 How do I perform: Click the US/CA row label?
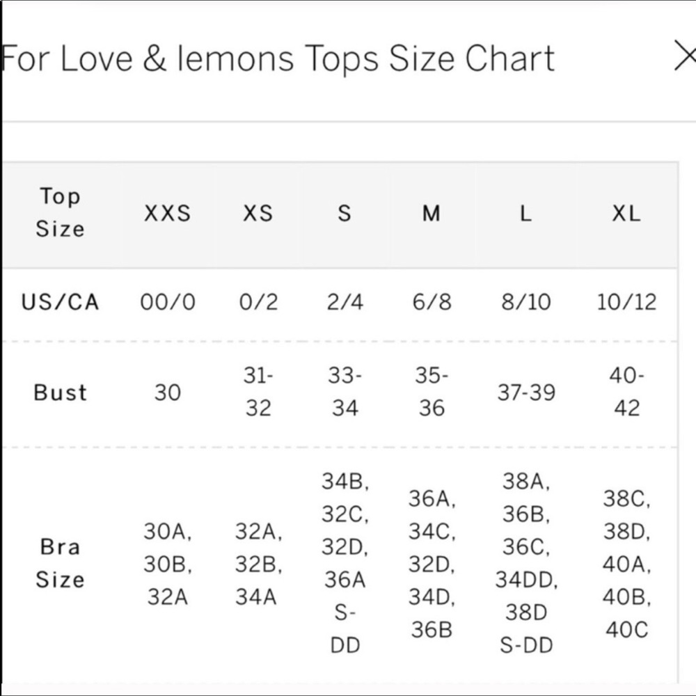pos(60,302)
